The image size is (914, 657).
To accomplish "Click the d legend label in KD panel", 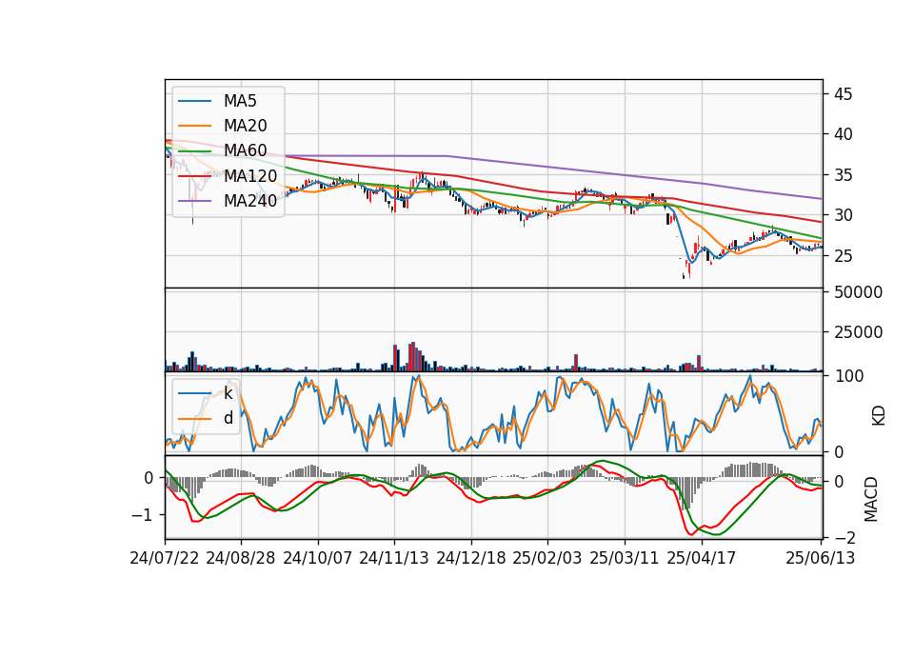I will 228,418.
